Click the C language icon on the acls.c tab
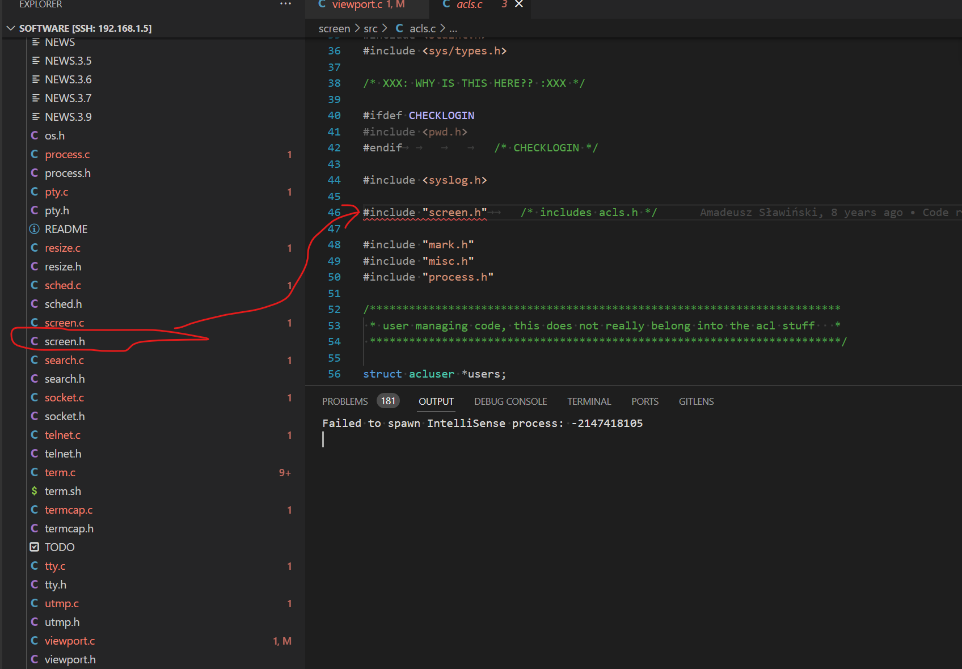 446,5
